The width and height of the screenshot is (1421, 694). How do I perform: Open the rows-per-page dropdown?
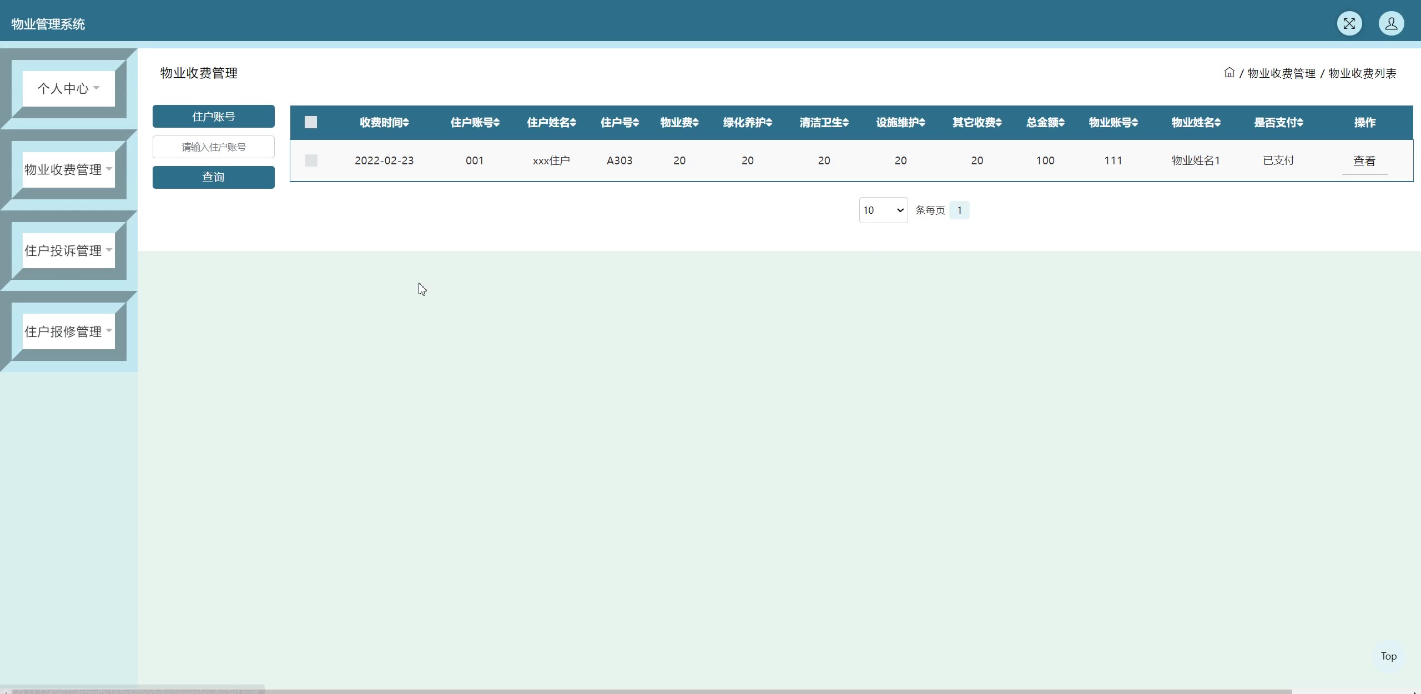883,210
